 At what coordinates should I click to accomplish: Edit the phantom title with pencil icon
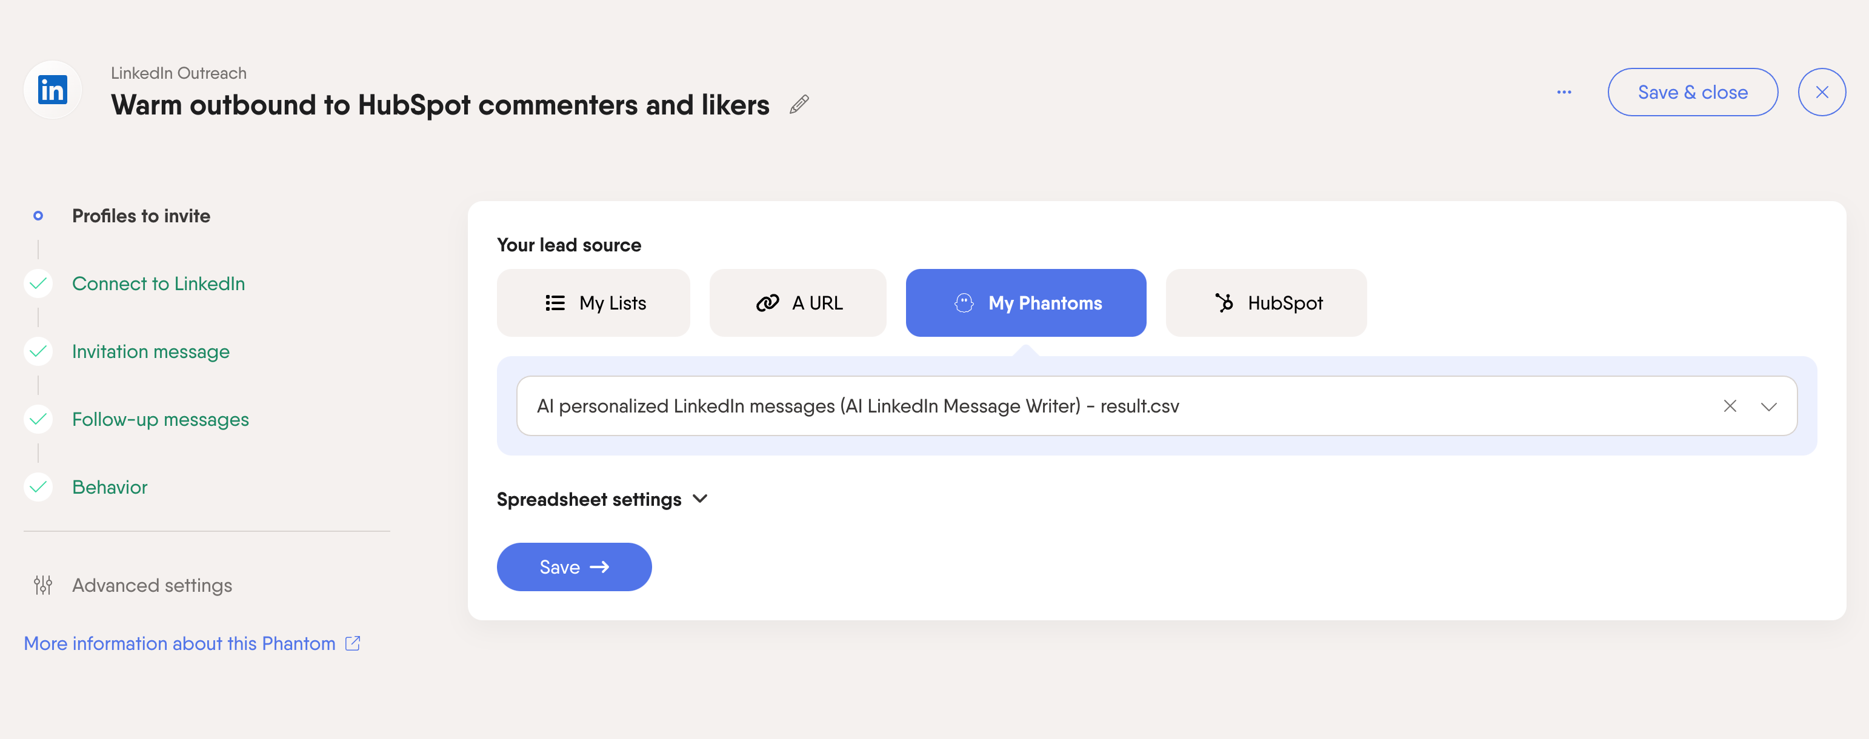click(799, 104)
